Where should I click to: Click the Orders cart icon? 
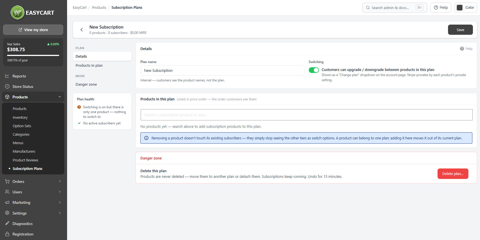(x=7, y=181)
